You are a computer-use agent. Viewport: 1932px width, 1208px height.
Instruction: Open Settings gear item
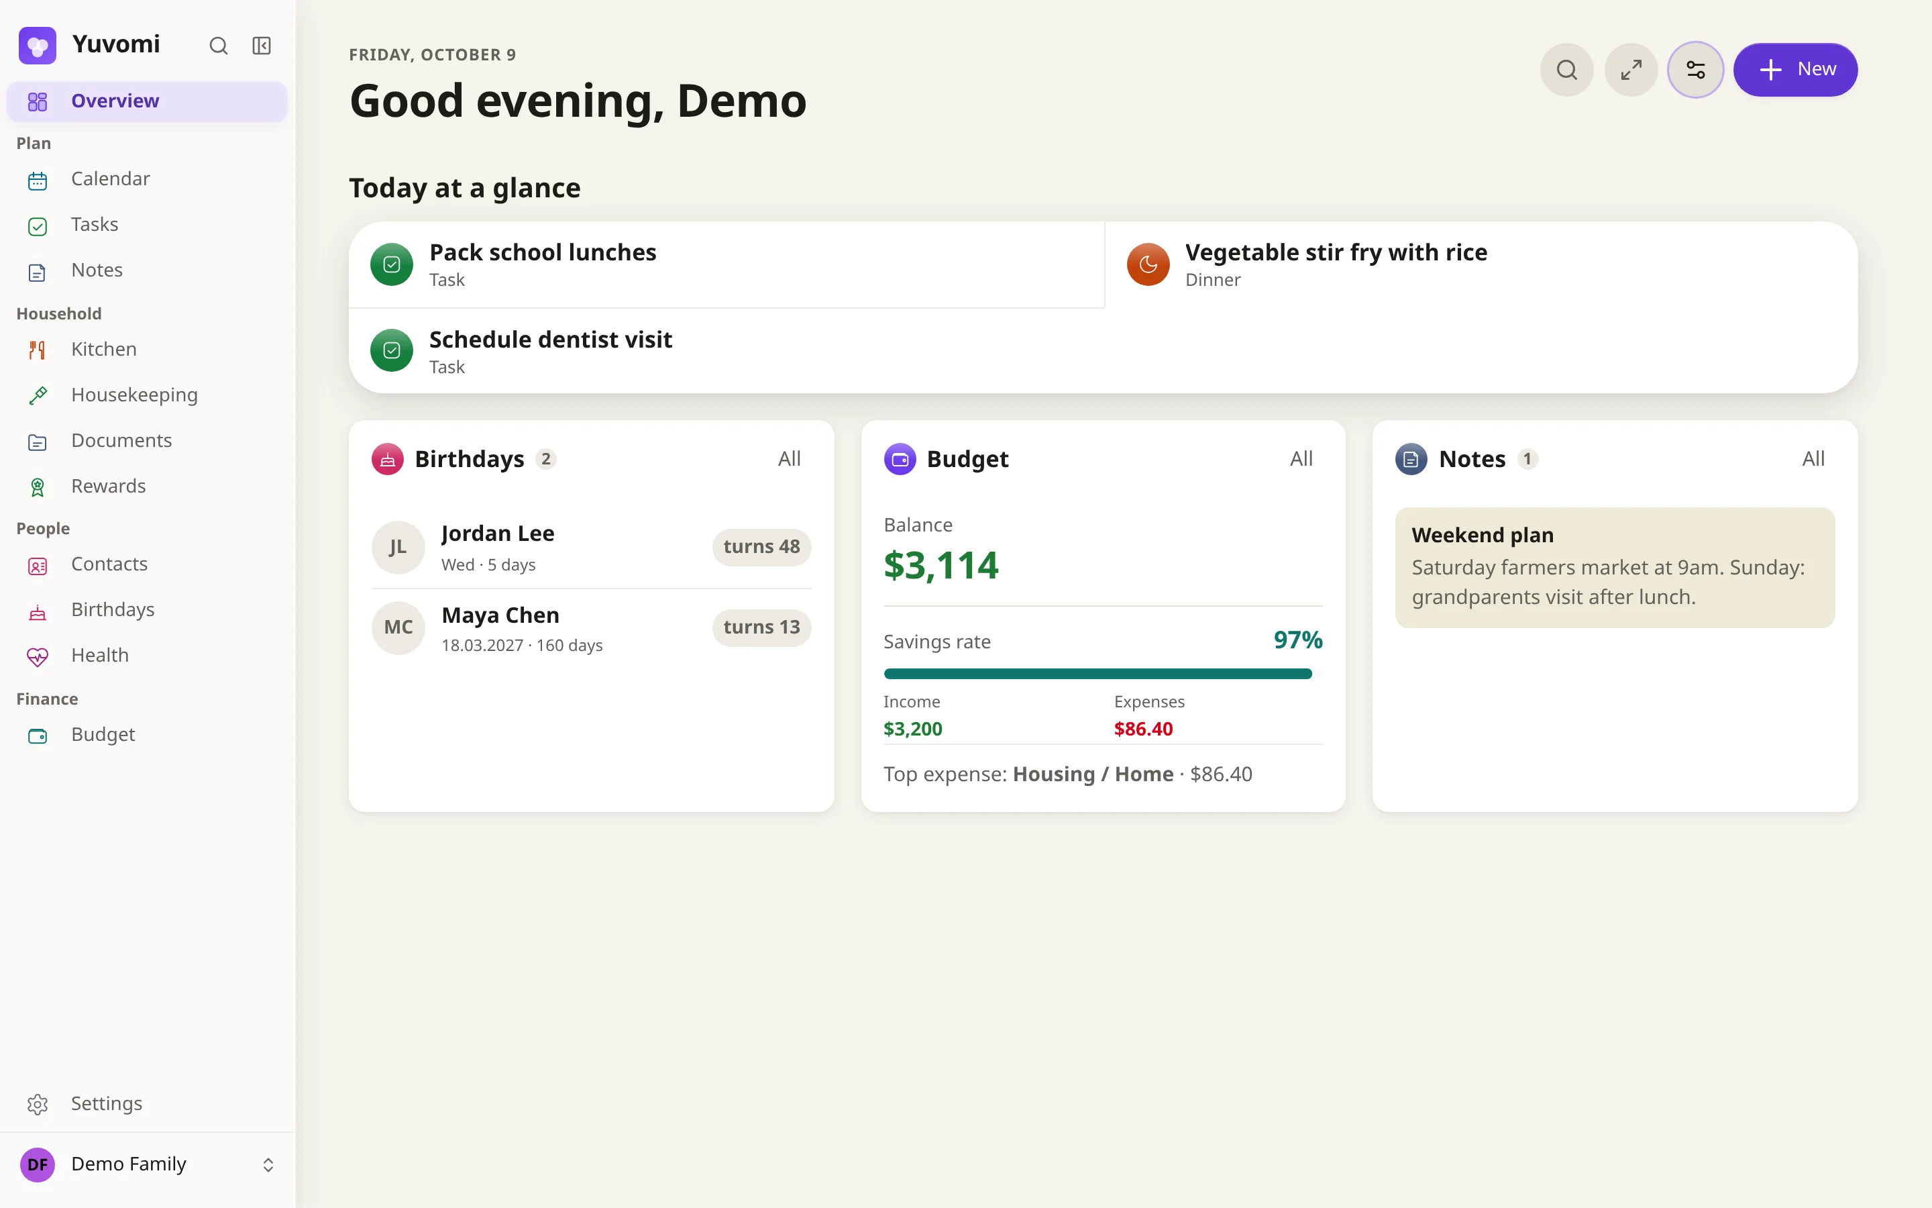pyautogui.click(x=147, y=1103)
